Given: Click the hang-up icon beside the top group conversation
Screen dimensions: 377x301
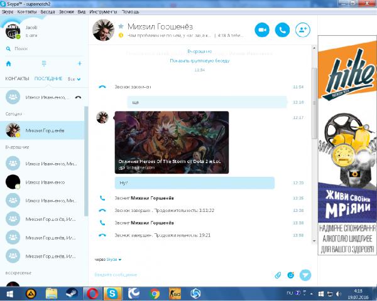Looking at the screenshot, I should click(78, 97).
